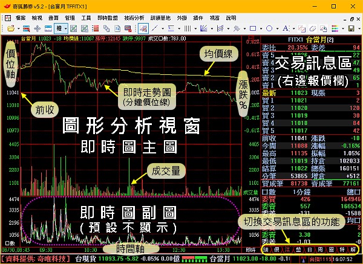Select the text annotation A tool
Screen dimensions: 363x264
pyautogui.click(x=286, y=28)
